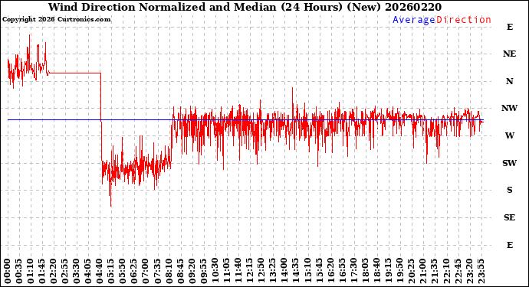Image resolution: width=529 pixels, height=287 pixels.
Task: Click the 08:10 time axis label
Action: click(x=169, y=272)
